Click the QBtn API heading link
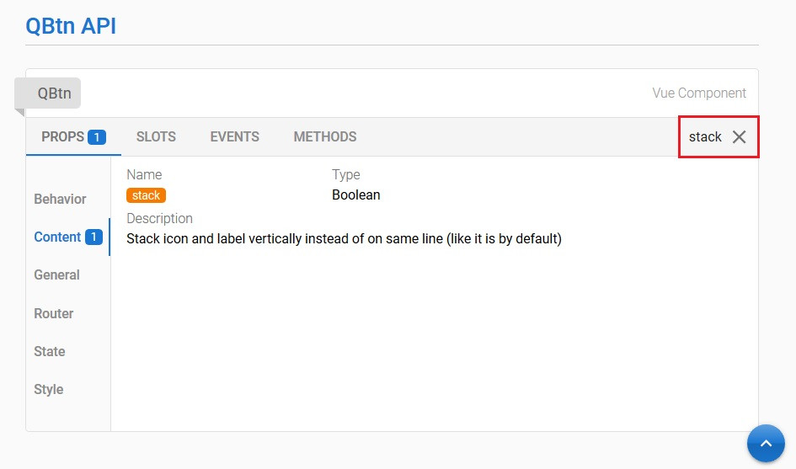The image size is (796, 469). coord(71,25)
